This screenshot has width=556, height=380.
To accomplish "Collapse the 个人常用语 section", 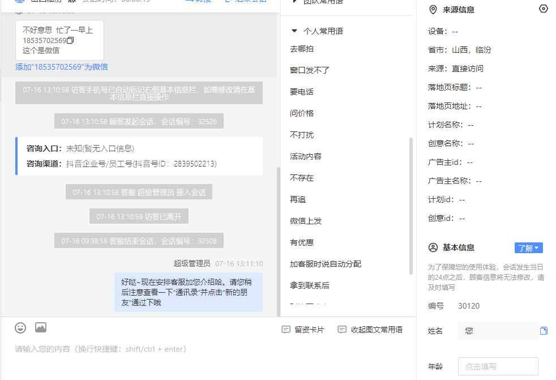I will pos(294,31).
